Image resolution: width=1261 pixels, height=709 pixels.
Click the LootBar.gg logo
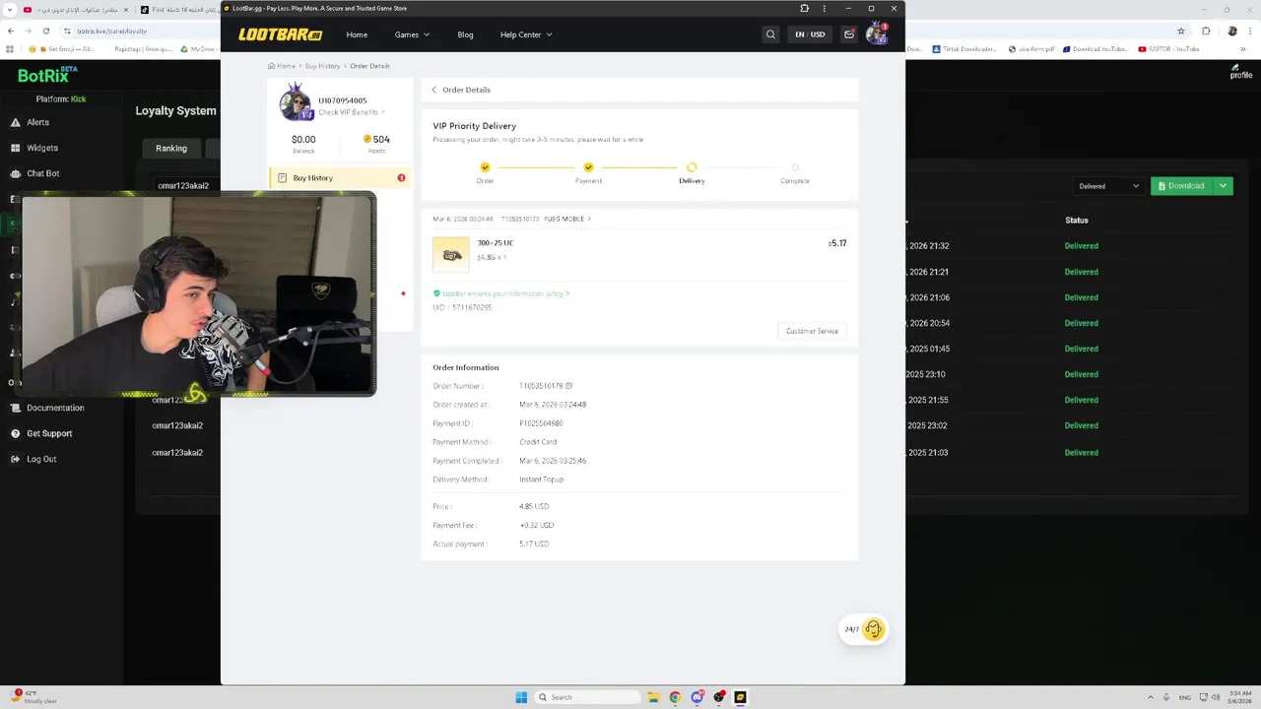coord(281,34)
